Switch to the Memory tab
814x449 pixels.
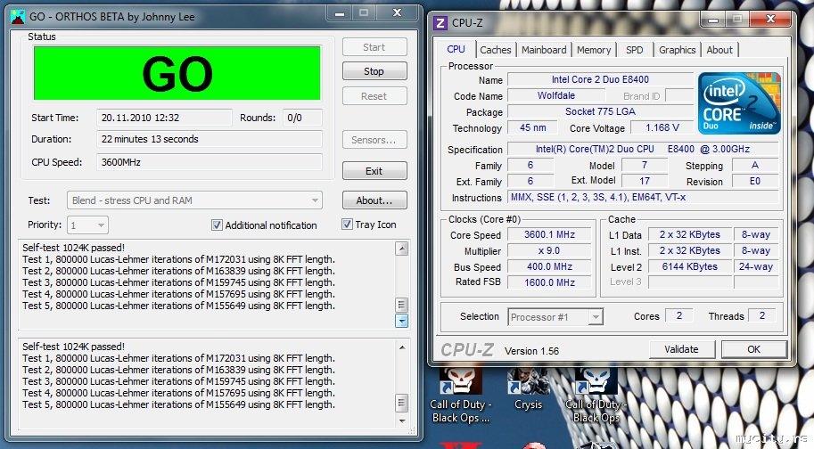pyautogui.click(x=594, y=50)
